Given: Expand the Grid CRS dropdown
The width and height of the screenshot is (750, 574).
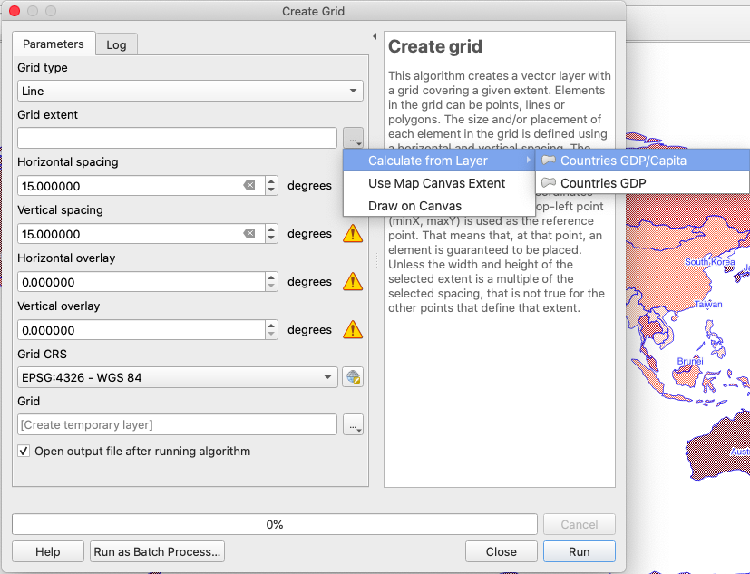Looking at the screenshot, I should click(178, 378).
